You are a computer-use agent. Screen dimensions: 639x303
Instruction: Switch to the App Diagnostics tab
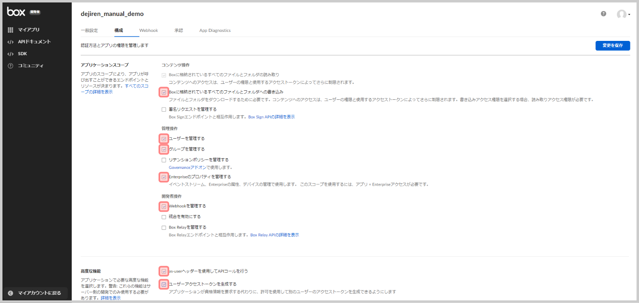point(215,30)
